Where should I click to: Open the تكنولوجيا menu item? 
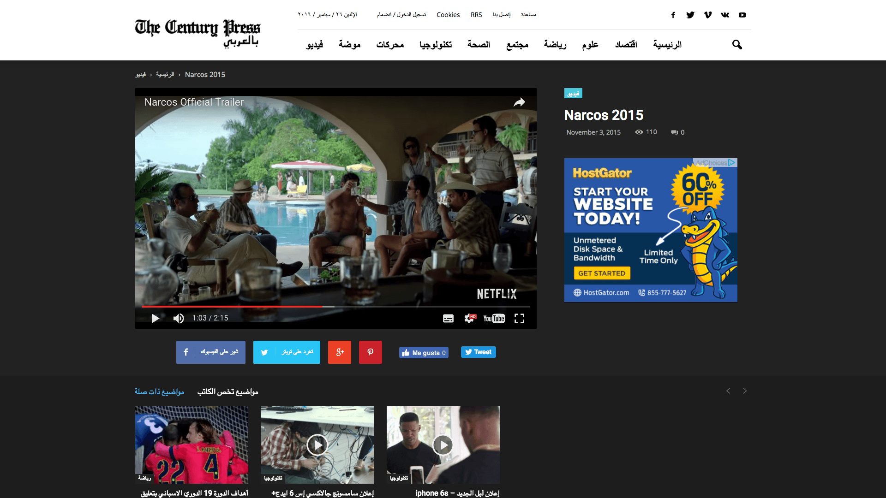pos(436,45)
